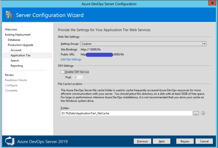
Task: Open the Existing Deployment step
Action: click(x=18, y=35)
